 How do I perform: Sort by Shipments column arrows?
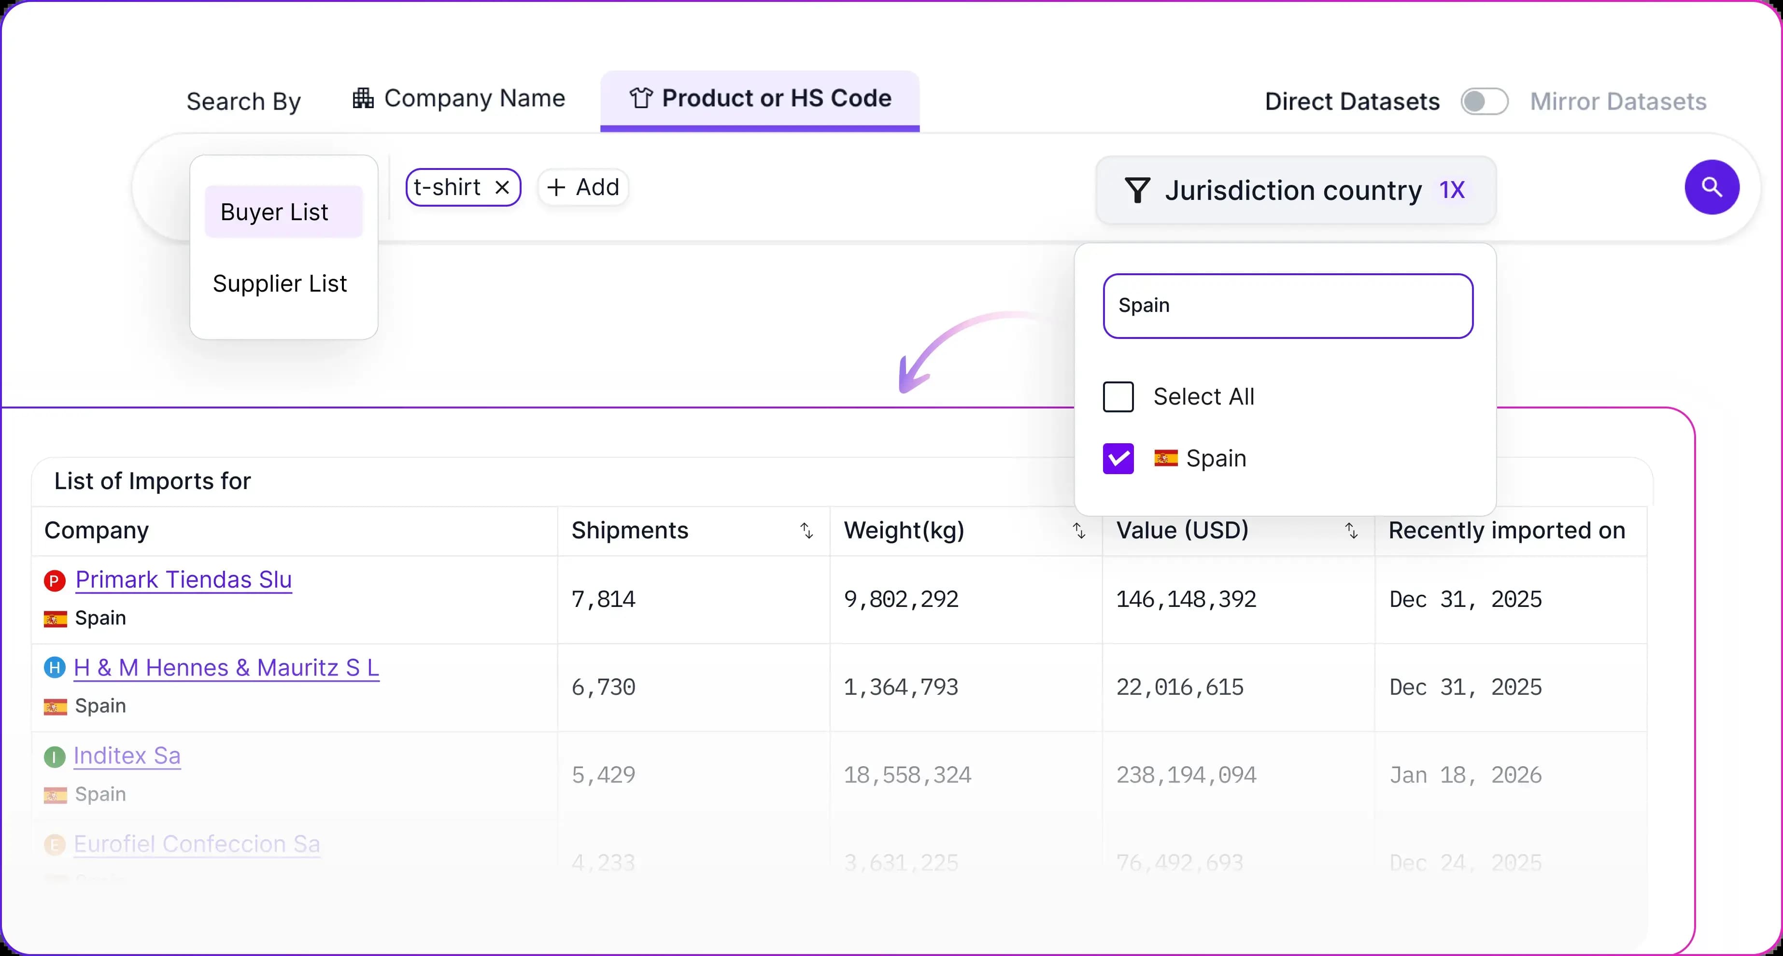pyautogui.click(x=807, y=531)
